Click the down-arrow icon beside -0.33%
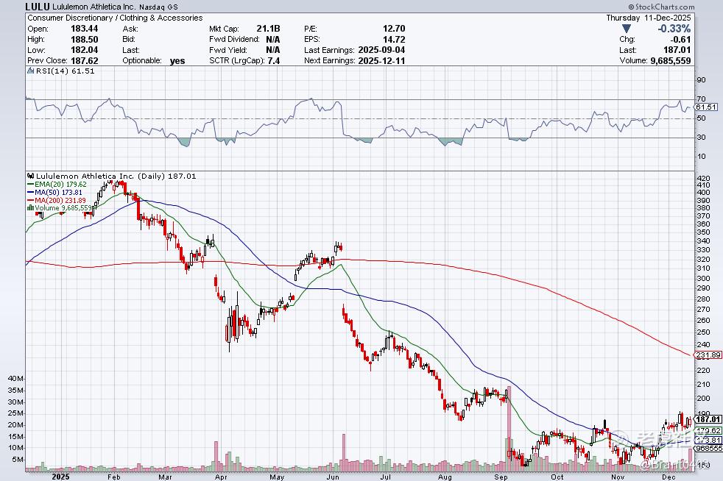This screenshot has width=723, height=481. (626, 29)
